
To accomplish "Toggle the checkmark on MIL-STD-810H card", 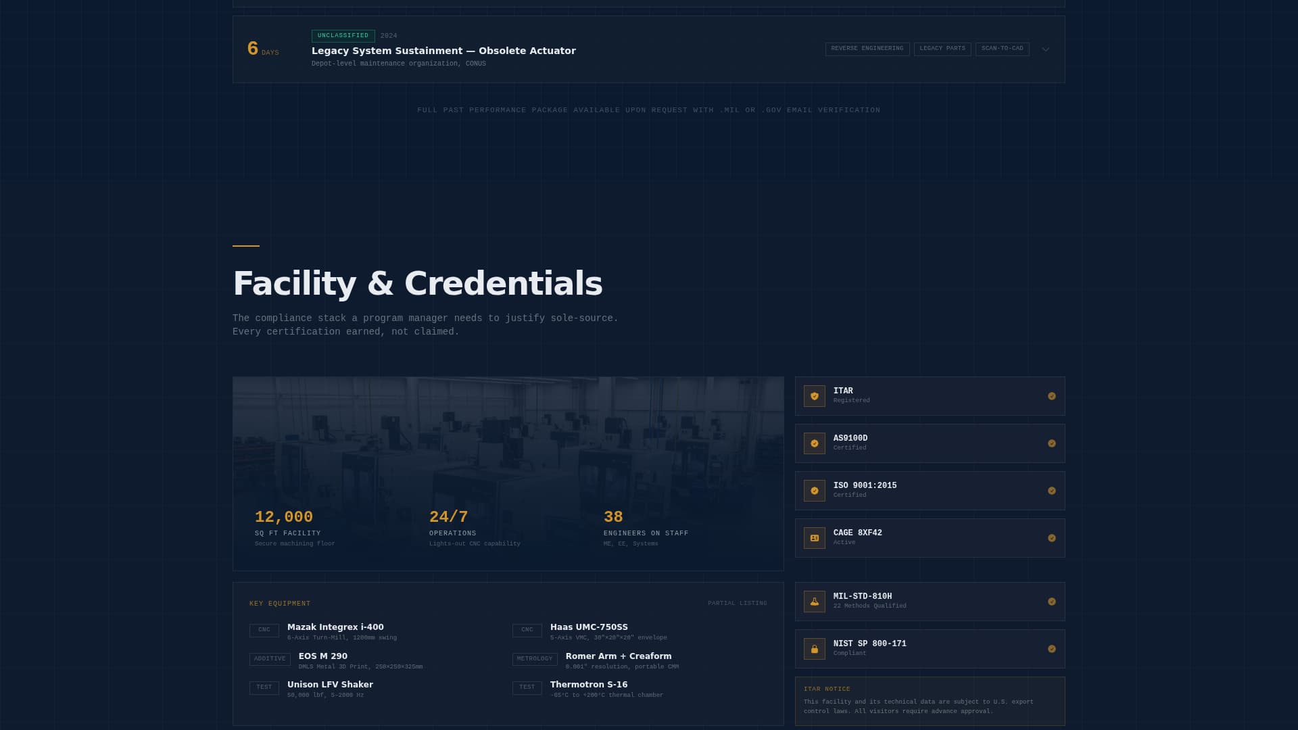I will click(1052, 601).
